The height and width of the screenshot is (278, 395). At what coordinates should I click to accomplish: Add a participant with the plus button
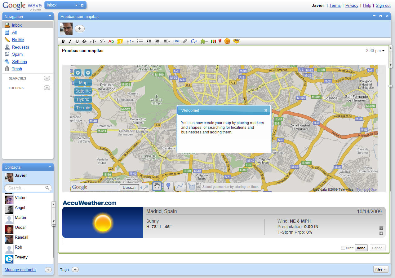pyautogui.click(x=80, y=29)
